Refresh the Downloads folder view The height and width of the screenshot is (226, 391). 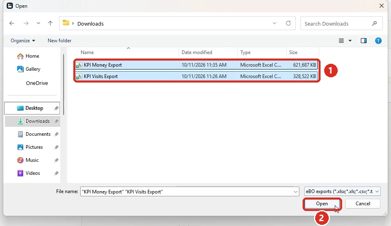(x=288, y=24)
